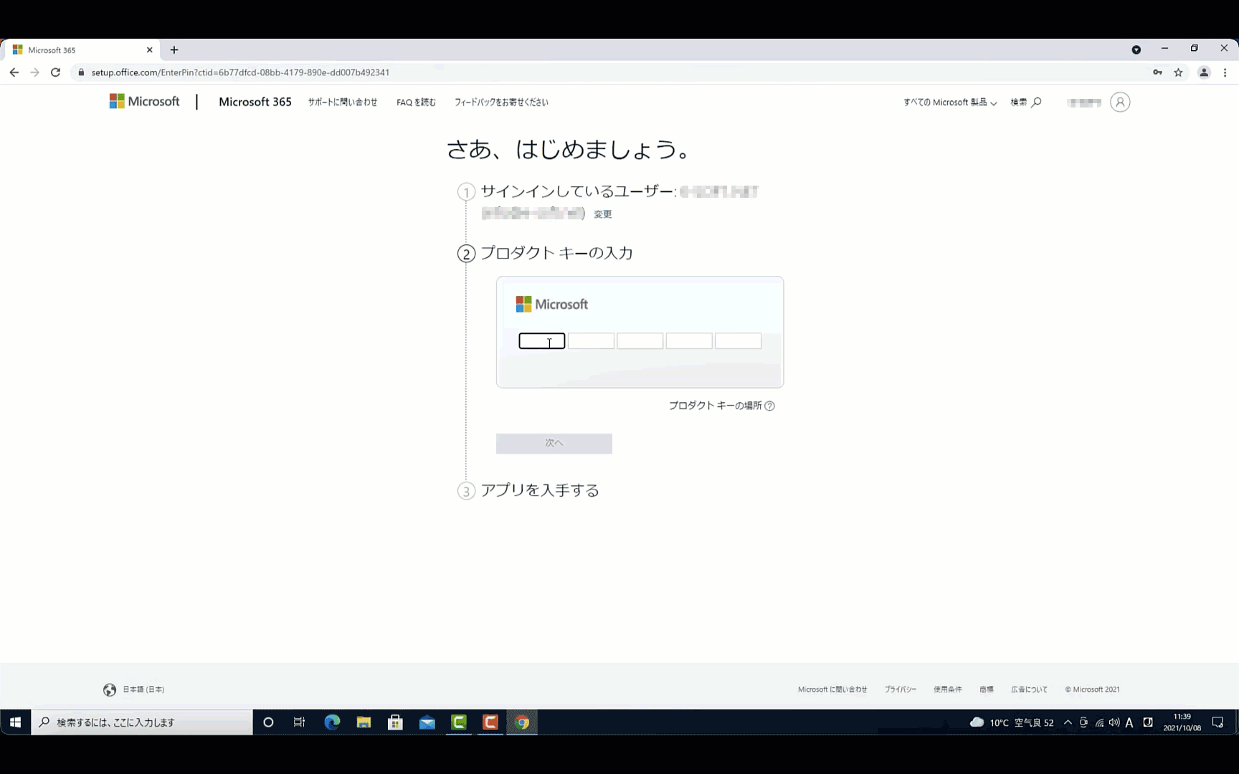Open Cortana circle icon

pos(268,722)
